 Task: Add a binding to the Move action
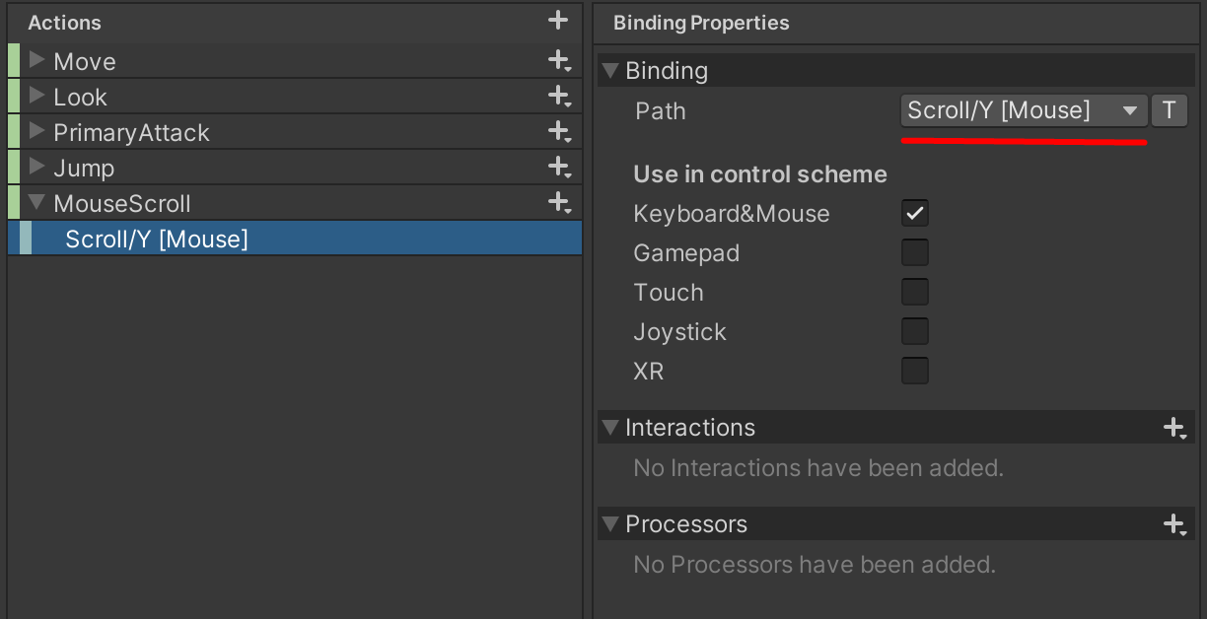pos(558,60)
